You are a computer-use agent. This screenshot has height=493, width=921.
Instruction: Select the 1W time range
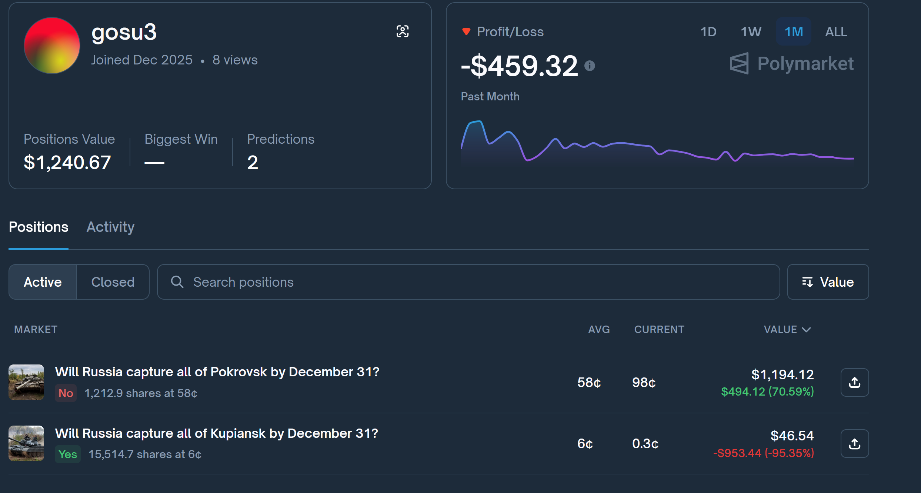751,32
